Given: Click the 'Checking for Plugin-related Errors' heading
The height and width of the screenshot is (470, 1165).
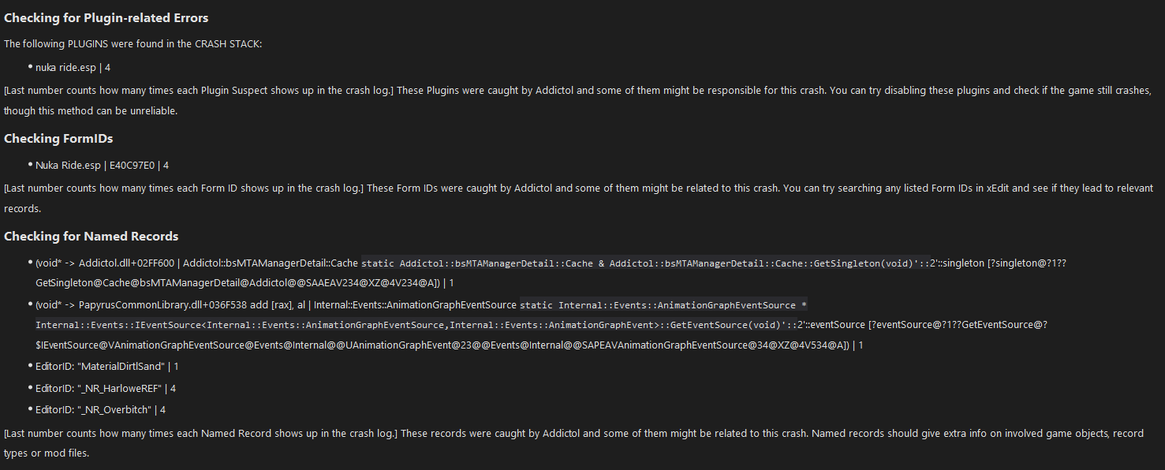Looking at the screenshot, I should click(106, 17).
